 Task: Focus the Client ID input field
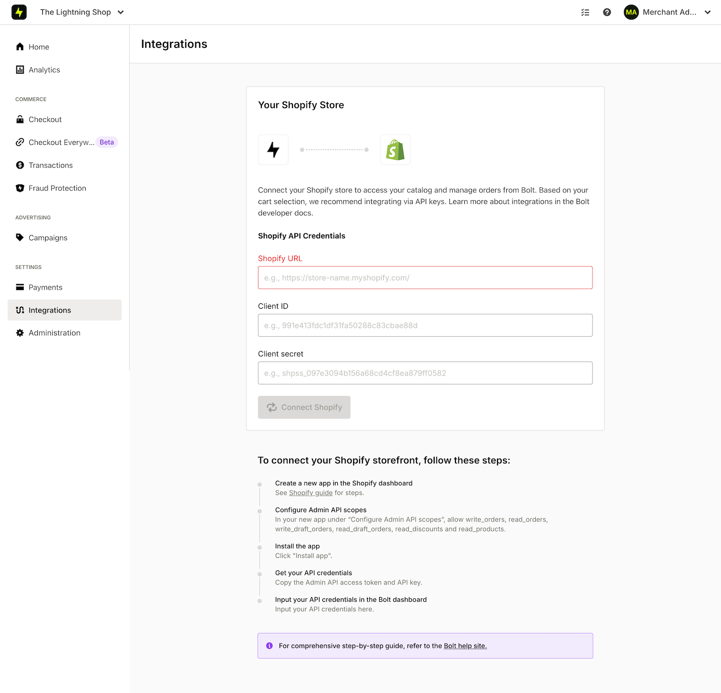425,325
